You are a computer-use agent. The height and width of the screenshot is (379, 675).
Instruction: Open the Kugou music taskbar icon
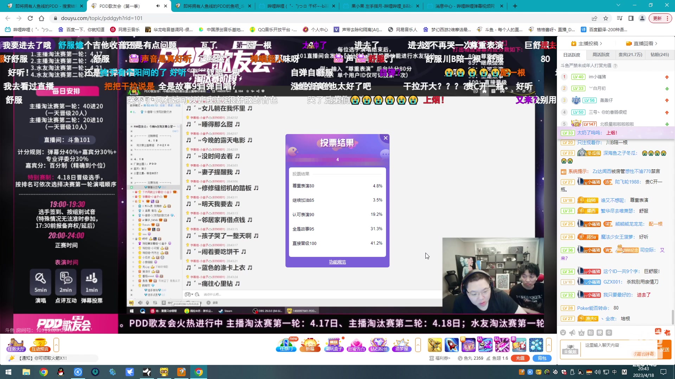(78, 372)
